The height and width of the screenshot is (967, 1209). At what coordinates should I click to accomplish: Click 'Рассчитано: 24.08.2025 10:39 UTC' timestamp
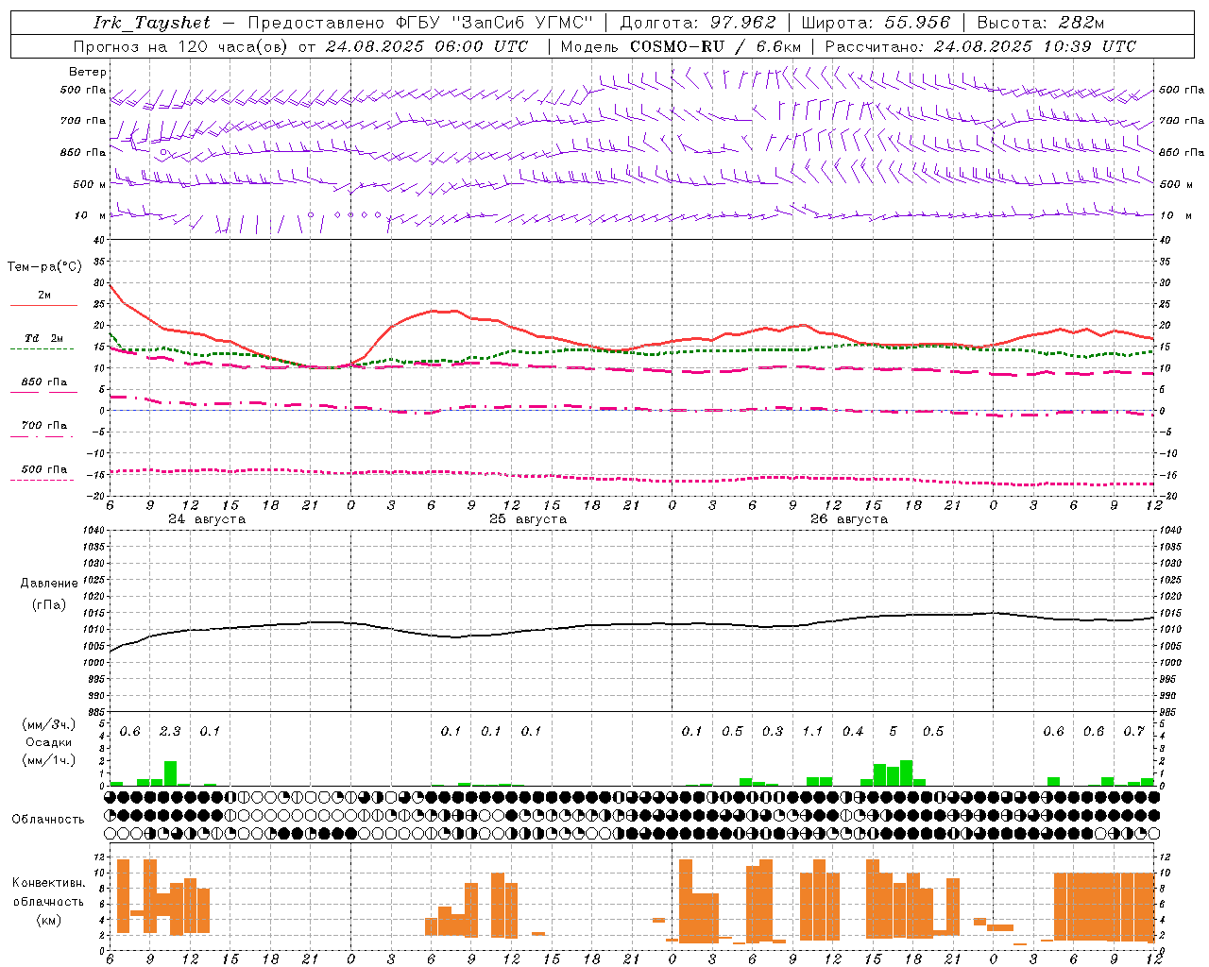[x=980, y=46]
